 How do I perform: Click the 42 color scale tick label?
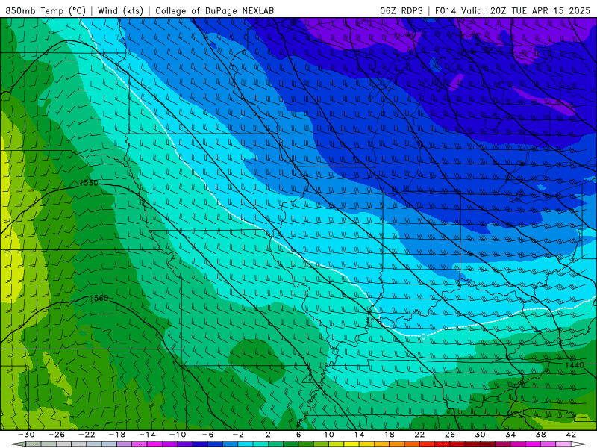click(571, 435)
